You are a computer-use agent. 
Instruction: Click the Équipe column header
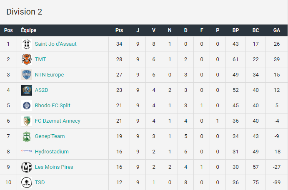29,30
